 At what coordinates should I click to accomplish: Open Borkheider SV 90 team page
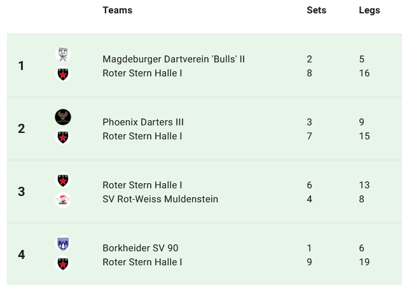tap(140, 248)
